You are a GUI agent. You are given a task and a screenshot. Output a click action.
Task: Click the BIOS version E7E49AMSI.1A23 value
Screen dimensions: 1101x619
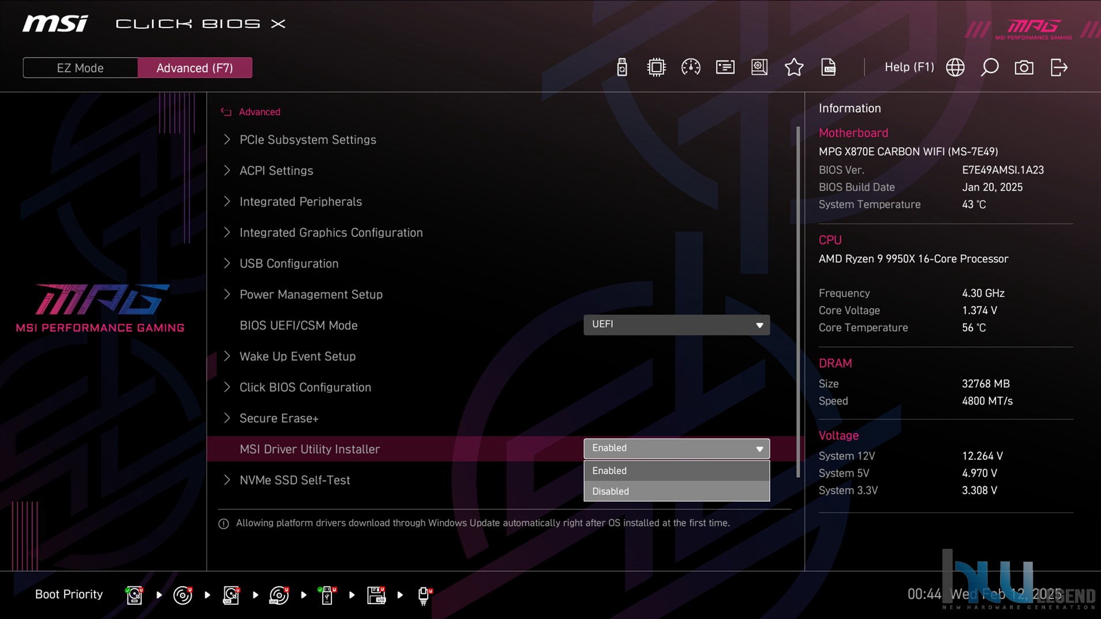click(1002, 170)
